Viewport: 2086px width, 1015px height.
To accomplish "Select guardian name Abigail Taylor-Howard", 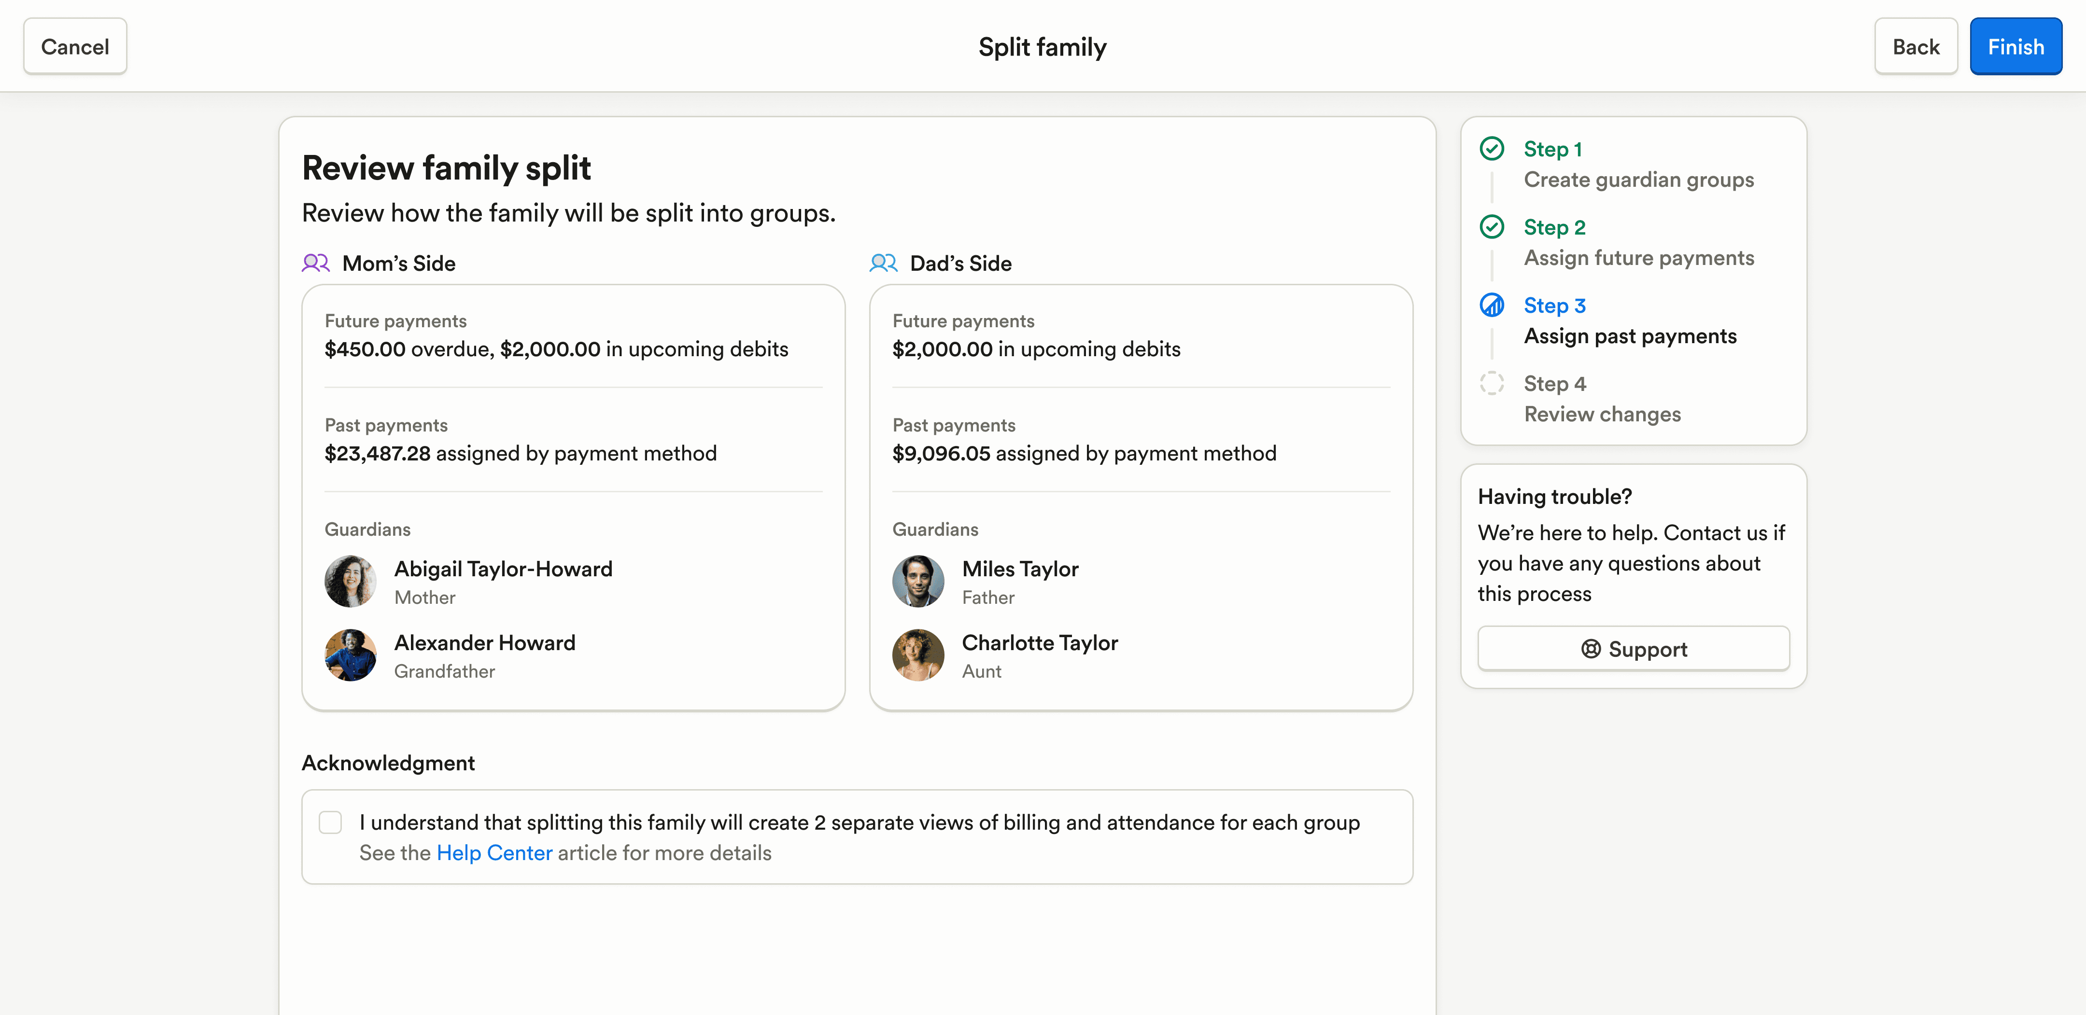I will (503, 569).
